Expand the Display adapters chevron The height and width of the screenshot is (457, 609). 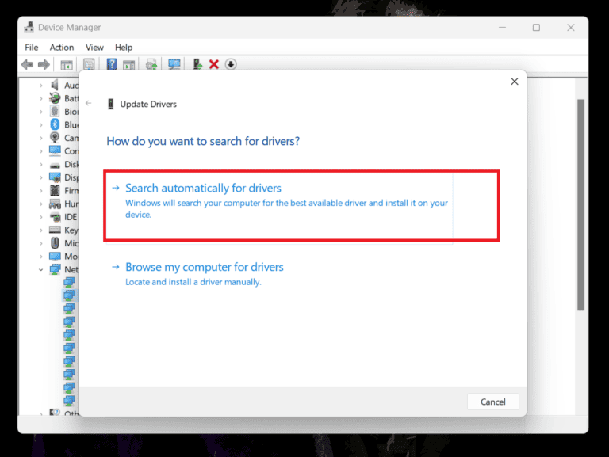(41, 177)
